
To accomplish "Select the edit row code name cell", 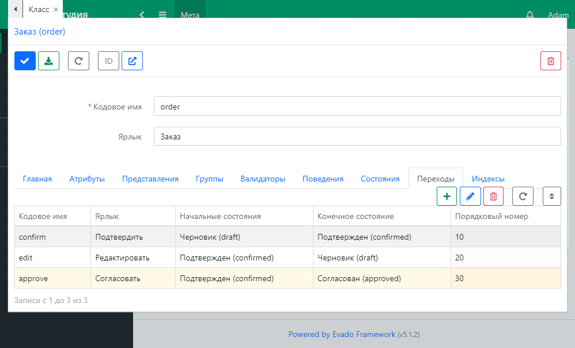I will tap(53, 258).
